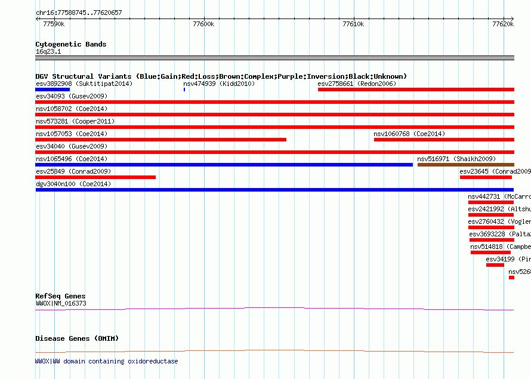
Task: Click the DGV Structural Variants track title
Action: [221, 76]
